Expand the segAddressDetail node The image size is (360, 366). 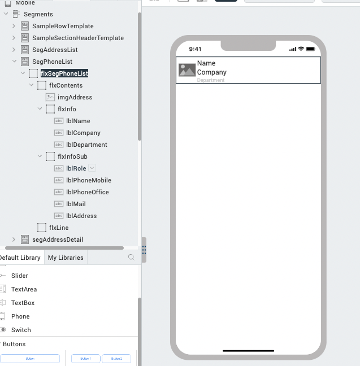click(x=14, y=239)
